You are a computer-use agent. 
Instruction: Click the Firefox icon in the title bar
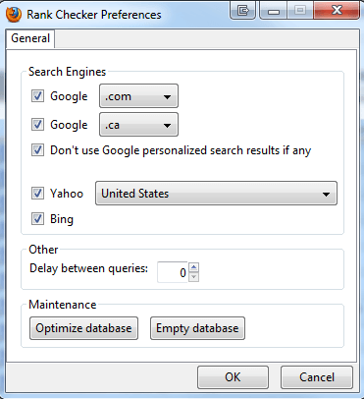click(x=14, y=15)
